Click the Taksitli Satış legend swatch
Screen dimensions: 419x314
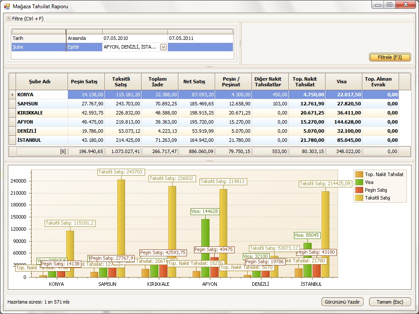pos(359,198)
